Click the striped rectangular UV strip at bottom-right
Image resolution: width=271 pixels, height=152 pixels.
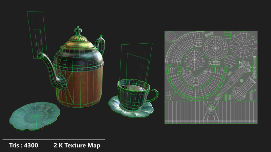pyautogui.click(x=237, y=112)
